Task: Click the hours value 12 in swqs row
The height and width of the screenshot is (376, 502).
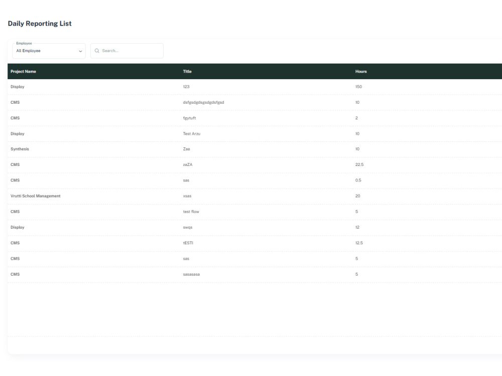Action: [357, 227]
